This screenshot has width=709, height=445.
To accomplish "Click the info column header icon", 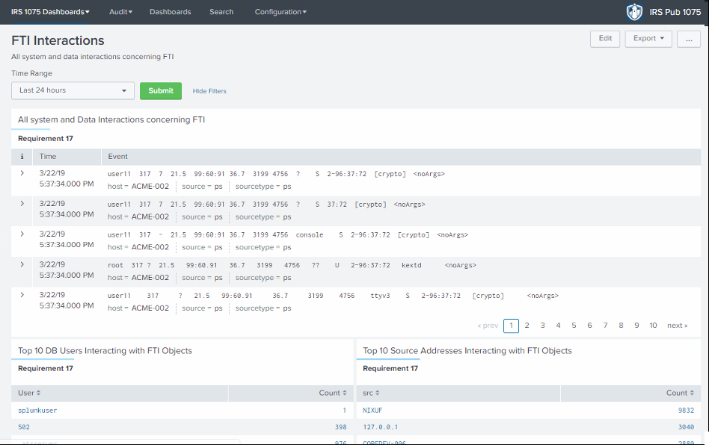I will click(22, 157).
